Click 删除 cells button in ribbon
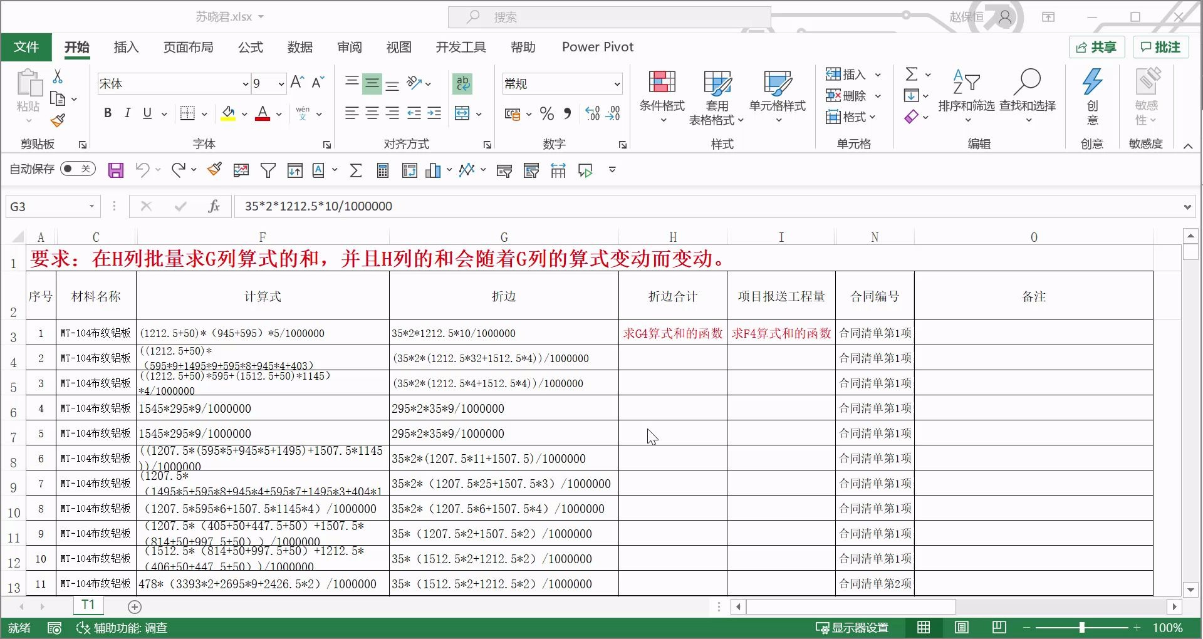1203x639 pixels. pos(845,96)
